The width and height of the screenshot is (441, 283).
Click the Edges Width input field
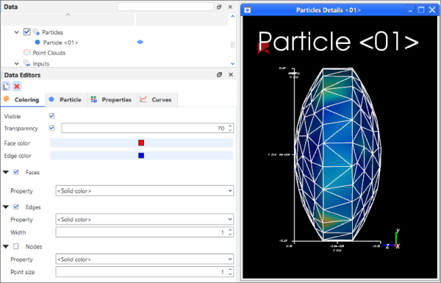click(145, 232)
